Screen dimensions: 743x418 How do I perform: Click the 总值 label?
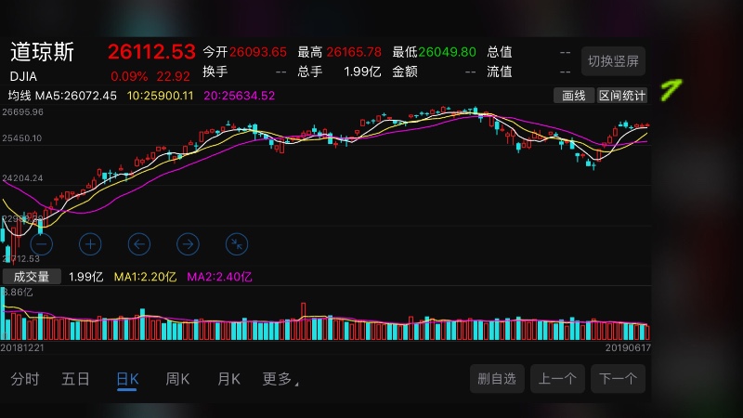pos(500,52)
